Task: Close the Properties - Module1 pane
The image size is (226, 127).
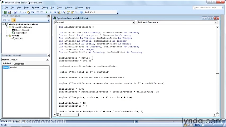Action: (48, 55)
